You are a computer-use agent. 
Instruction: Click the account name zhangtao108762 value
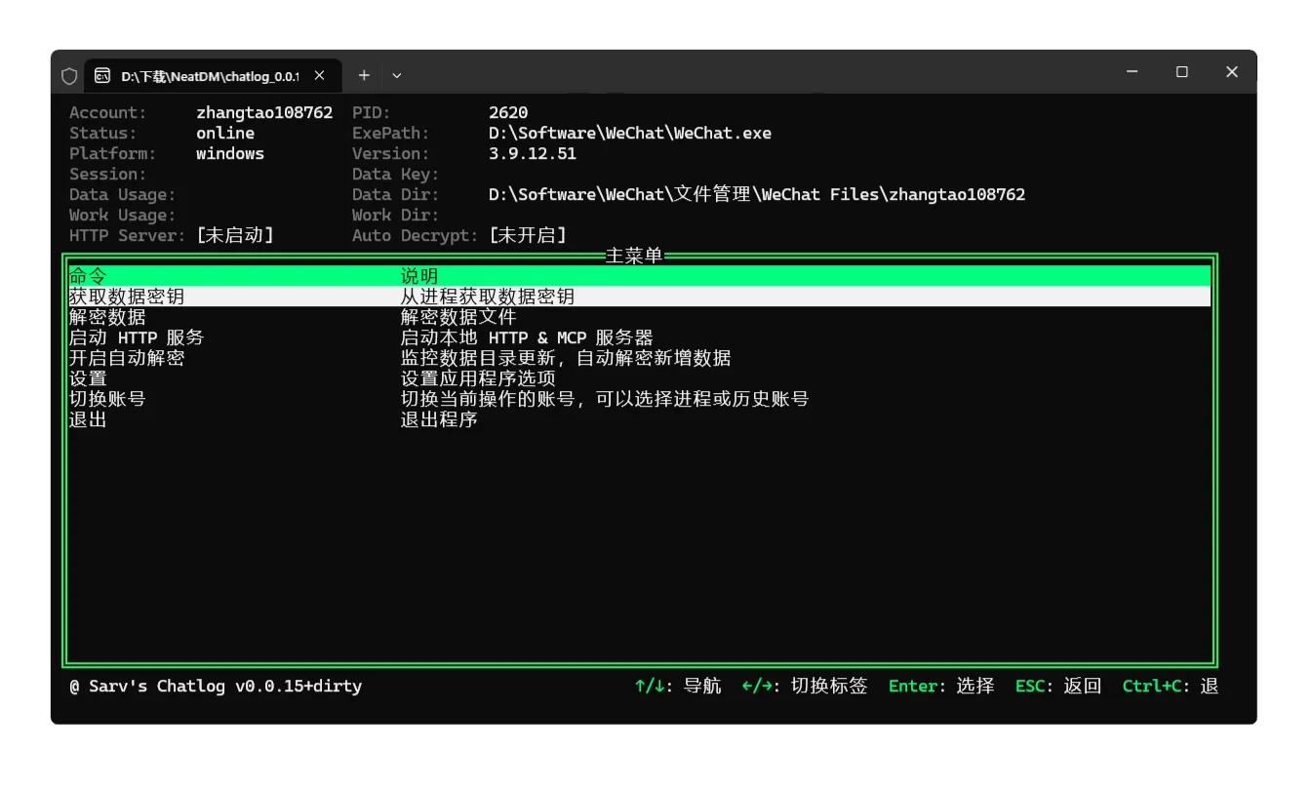[x=264, y=112]
